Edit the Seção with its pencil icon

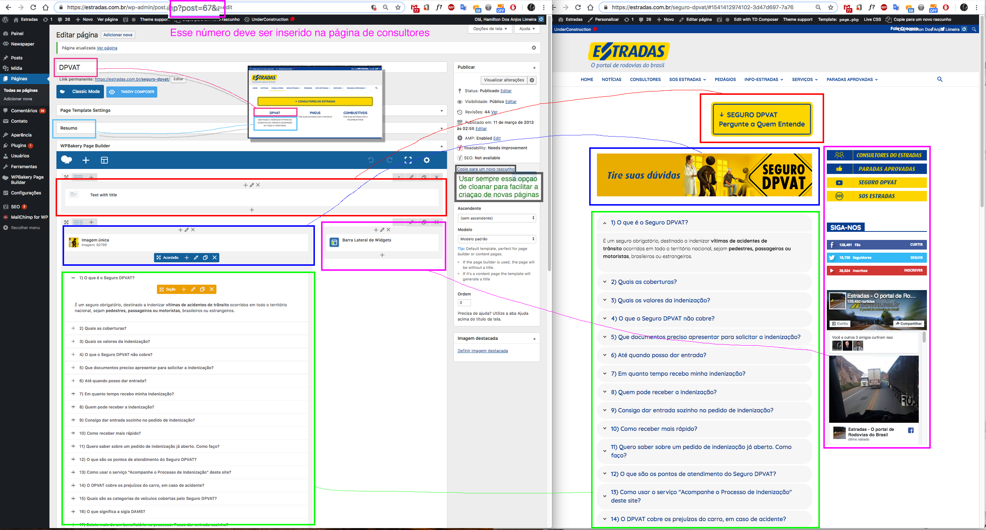193,289
